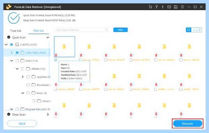This screenshot has height=133, width=209.
Task: Check the AppData folder checkbox
Action: tap(28, 77)
